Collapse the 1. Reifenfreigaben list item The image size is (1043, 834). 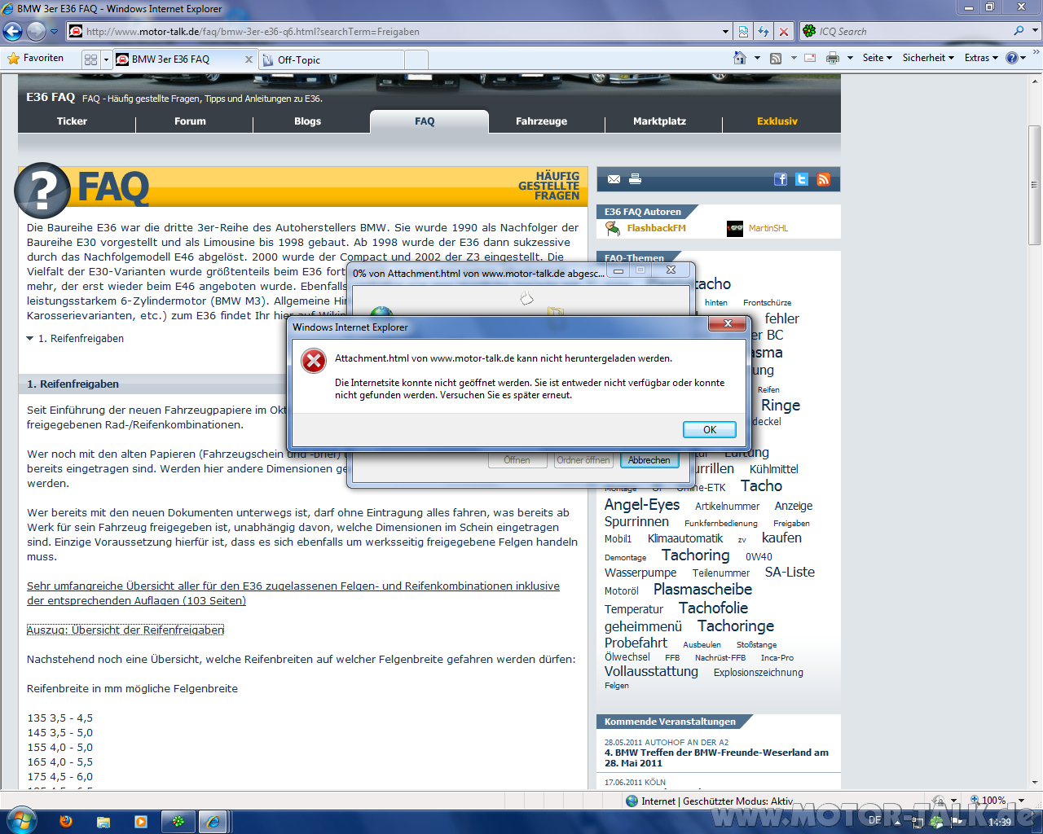click(30, 339)
